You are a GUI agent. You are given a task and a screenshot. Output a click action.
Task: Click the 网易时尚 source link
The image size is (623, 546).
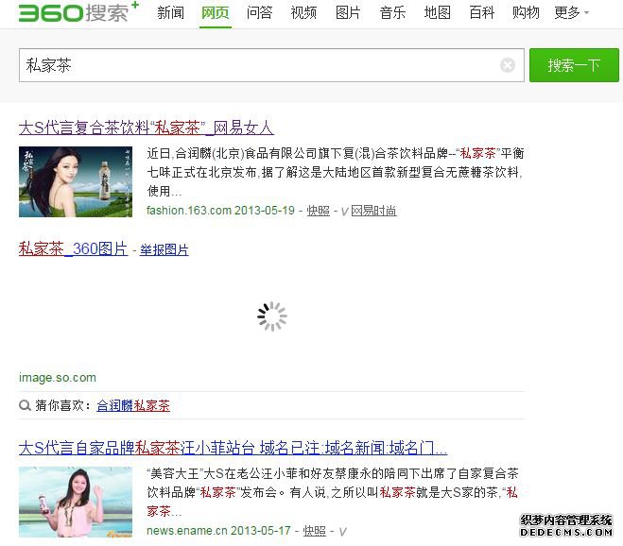[x=373, y=211]
